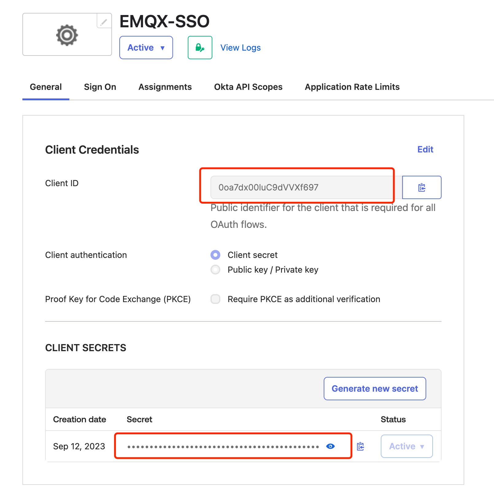Click the View Logs link
This screenshot has width=494, height=495.
(x=241, y=48)
